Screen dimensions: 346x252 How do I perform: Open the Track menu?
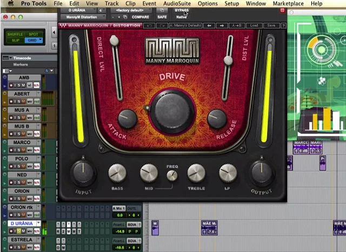coord(112,4)
